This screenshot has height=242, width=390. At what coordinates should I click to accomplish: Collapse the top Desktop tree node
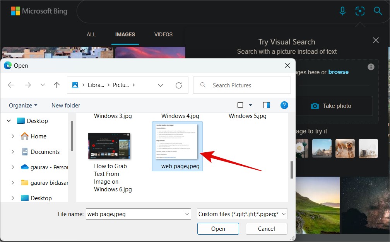click(x=9, y=121)
